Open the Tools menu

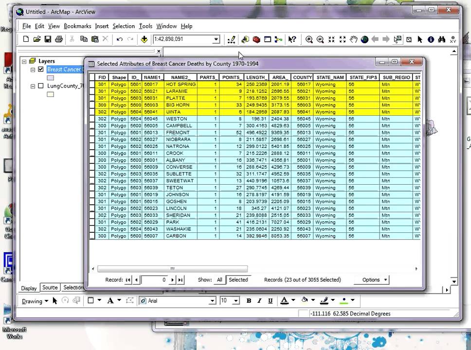coord(145,26)
